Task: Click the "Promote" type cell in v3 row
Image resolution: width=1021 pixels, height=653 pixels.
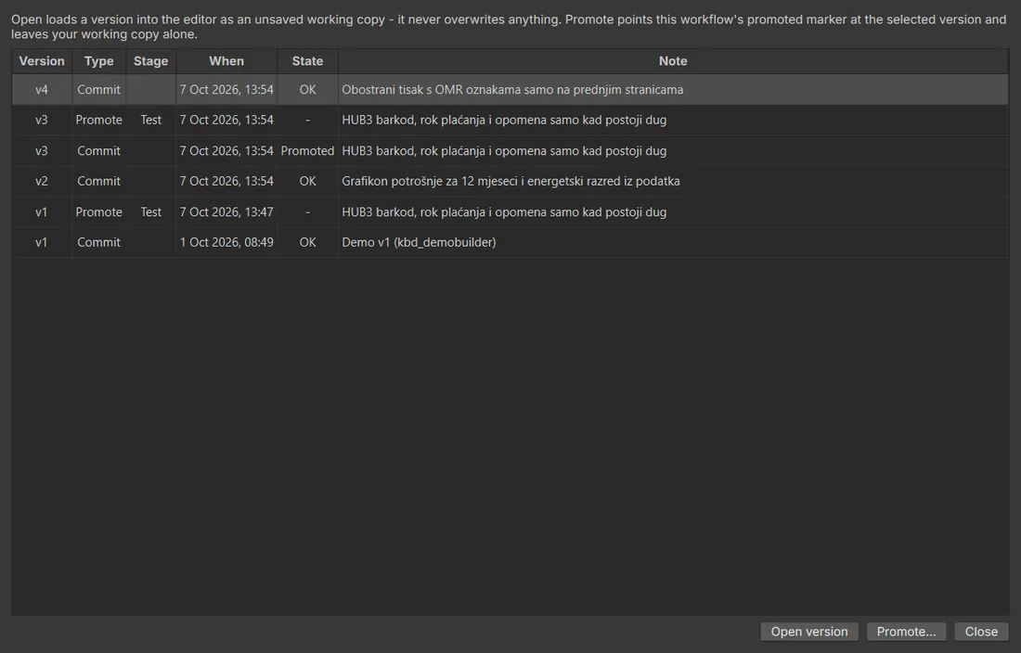Action: pos(99,120)
